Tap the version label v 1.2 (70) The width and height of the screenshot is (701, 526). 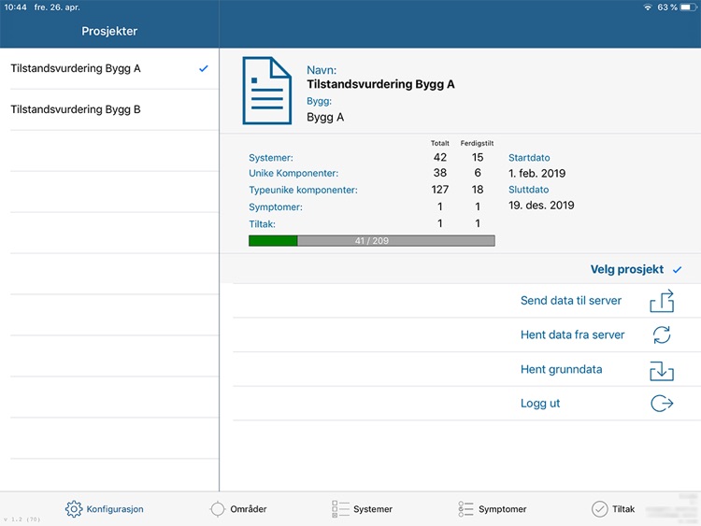[21, 519]
